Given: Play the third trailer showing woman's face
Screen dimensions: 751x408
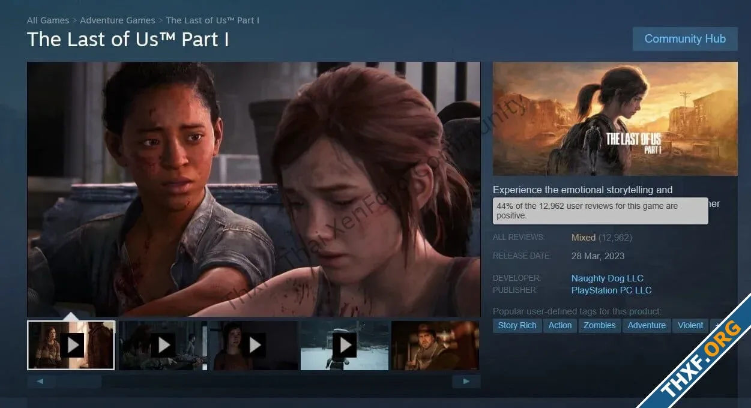Looking at the screenshot, I should (x=253, y=345).
